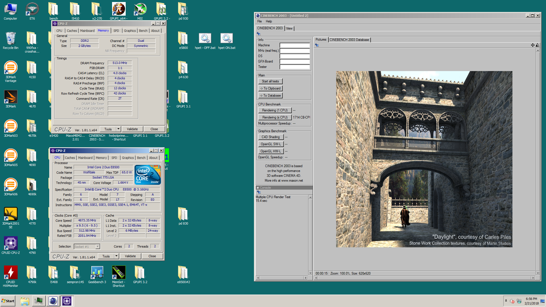Viewport: 546px width, 307px height.
Task: Open Windows Explorer from taskbar
Action: 25,301
